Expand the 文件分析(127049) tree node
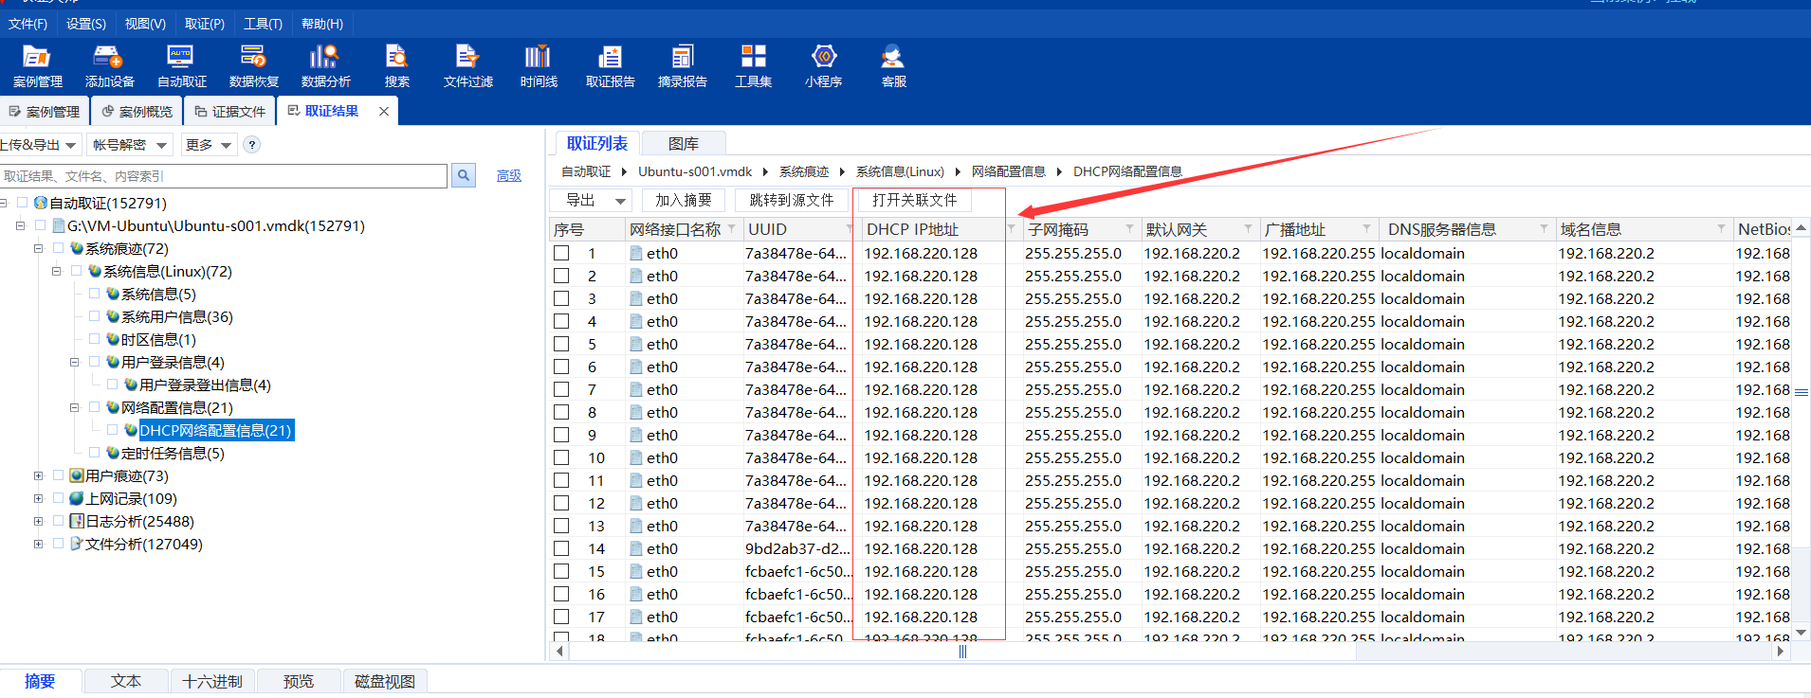Image resolution: width=1811 pixels, height=698 pixels. tap(38, 544)
